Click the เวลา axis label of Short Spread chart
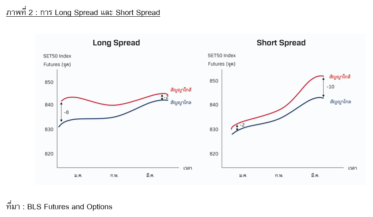Screen dimensions: 373x217 (352, 168)
